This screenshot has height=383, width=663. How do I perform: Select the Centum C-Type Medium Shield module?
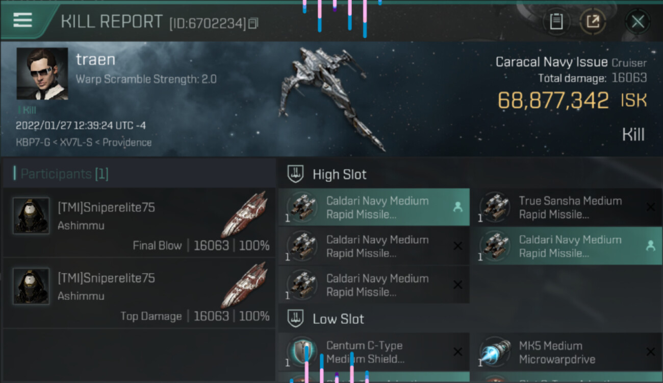point(374,352)
